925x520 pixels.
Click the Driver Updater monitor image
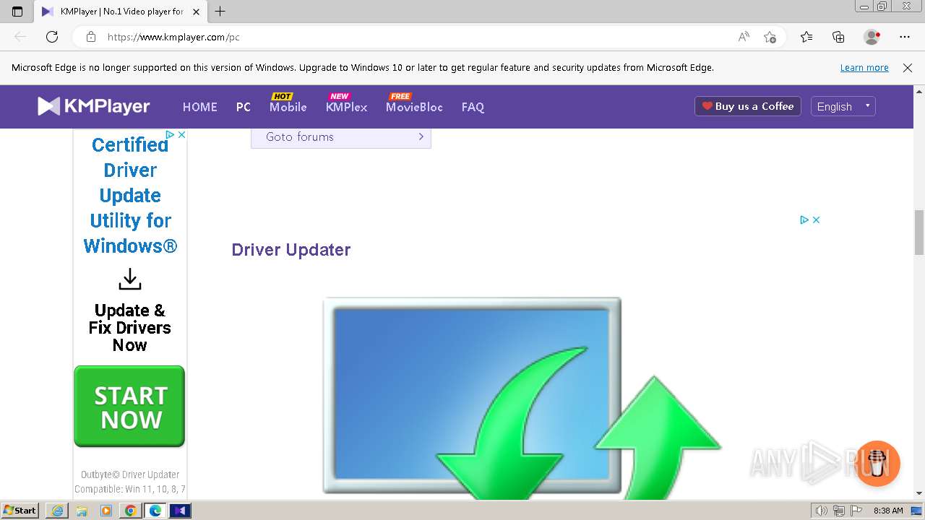tap(522, 398)
